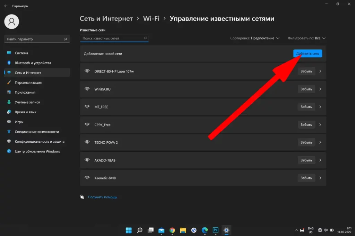Open Специальные возможности settings
Screen dimensions: 355x236
point(37,132)
